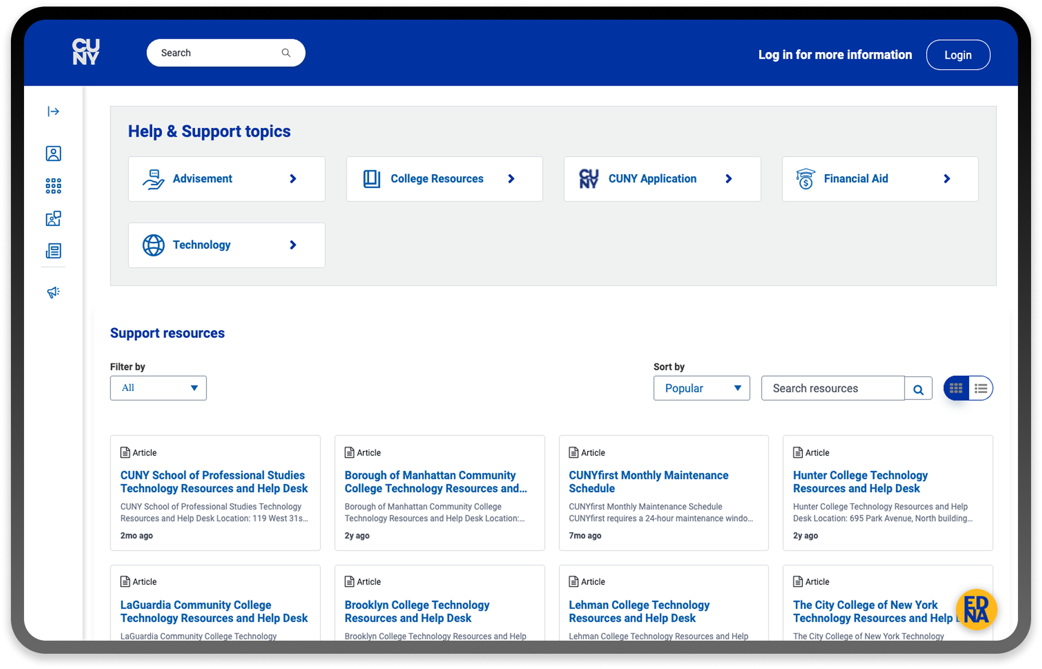
Task: Open the news article icon in the sidebar
Action: coord(54,251)
